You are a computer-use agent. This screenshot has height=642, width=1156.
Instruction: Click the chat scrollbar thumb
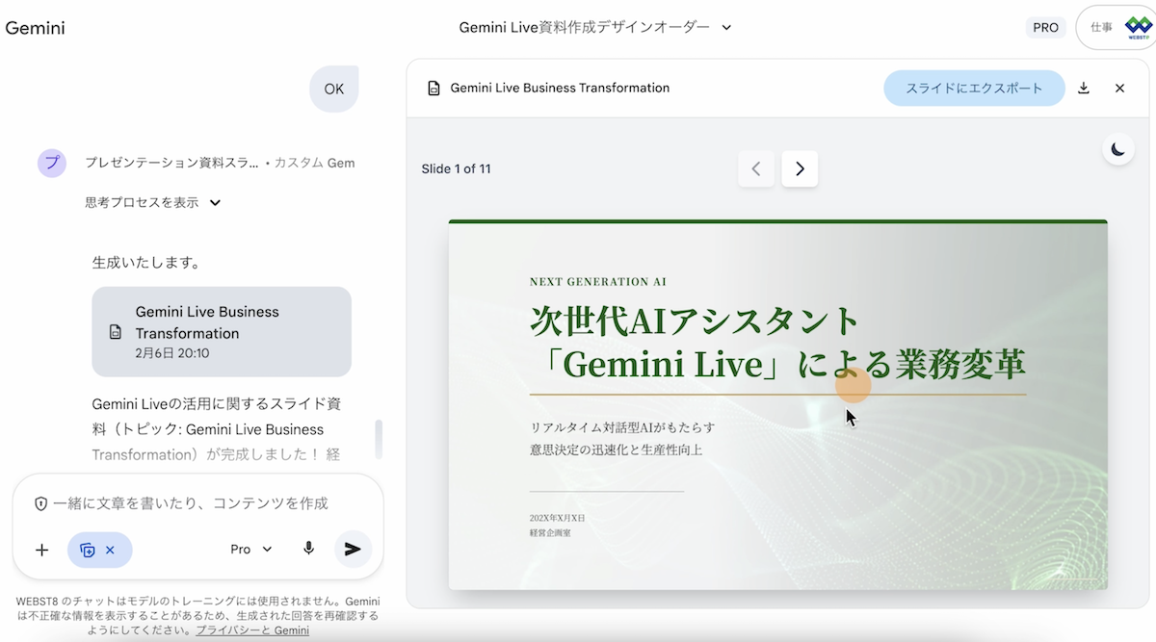[x=379, y=439]
